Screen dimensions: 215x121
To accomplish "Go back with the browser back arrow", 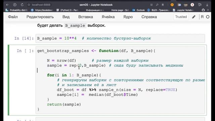I will [x=7, y=5].
